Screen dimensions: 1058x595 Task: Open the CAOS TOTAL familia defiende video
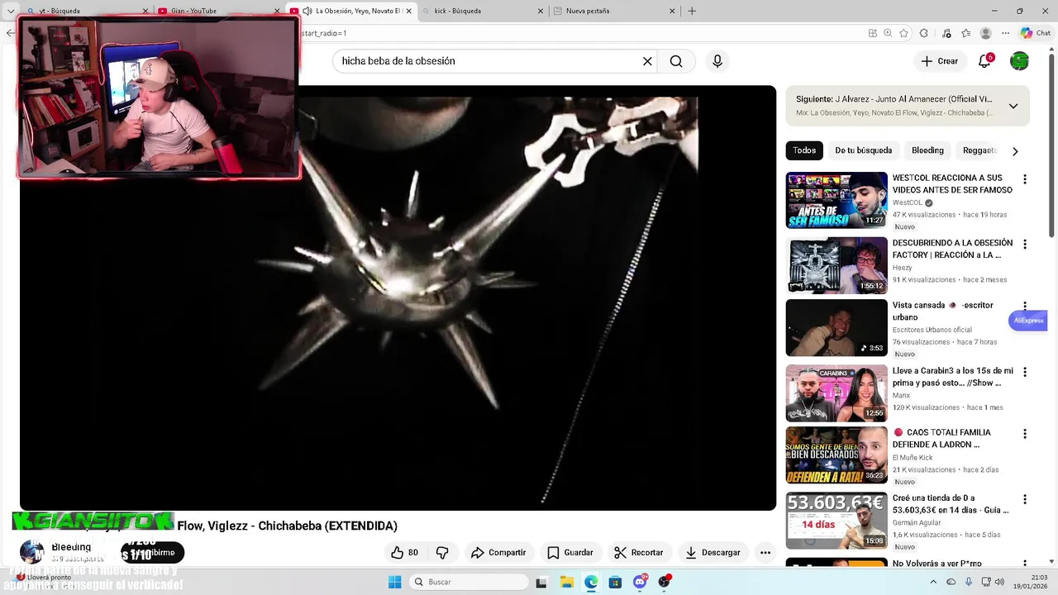point(836,455)
